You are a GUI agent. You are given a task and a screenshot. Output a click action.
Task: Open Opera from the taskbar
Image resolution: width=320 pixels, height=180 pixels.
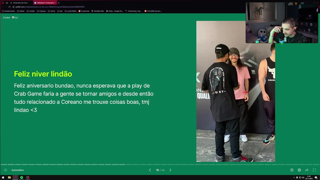coord(15,177)
